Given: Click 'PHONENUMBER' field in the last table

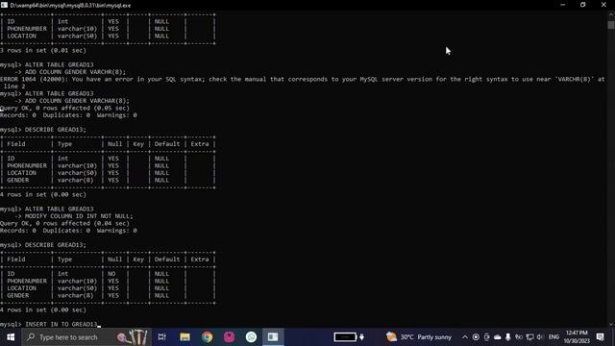Looking at the screenshot, I should (27, 281).
